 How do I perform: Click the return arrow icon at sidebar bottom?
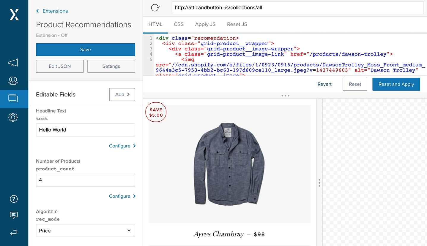14,233
